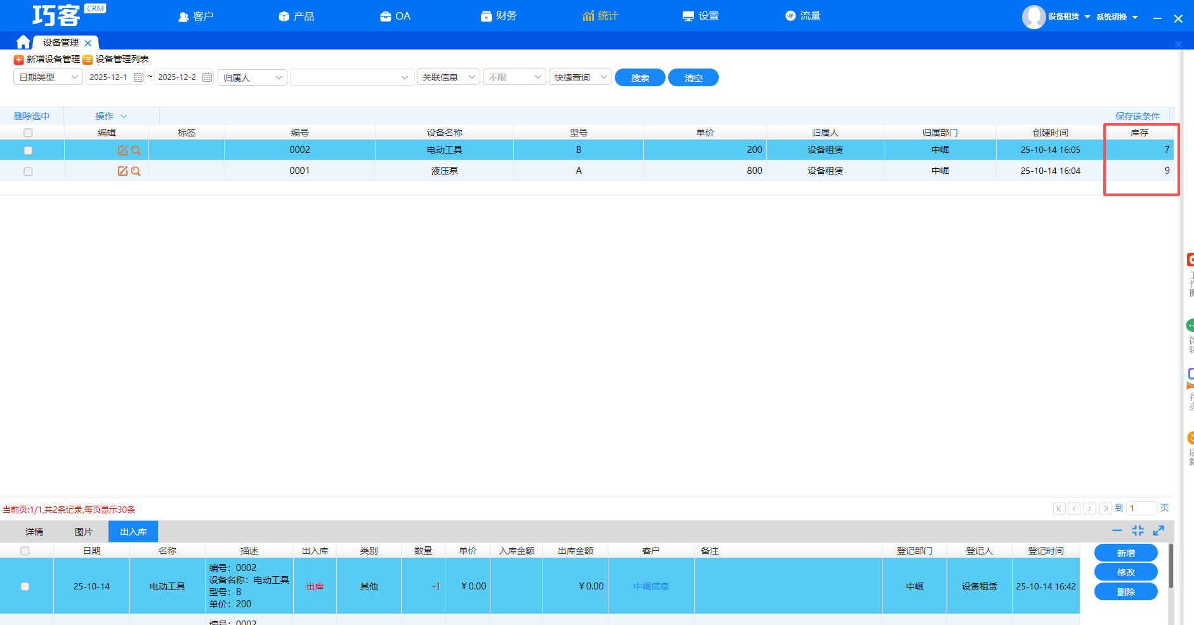Go to next page arrow
Screen dimensions: 1194x625
1089,508
